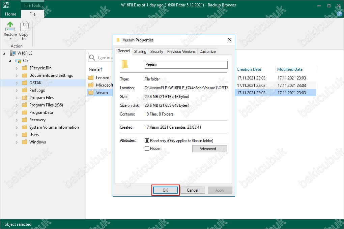Click the Lenovo folder icon in file list
The width and height of the screenshot is (344, 229).
pos(91,77)
